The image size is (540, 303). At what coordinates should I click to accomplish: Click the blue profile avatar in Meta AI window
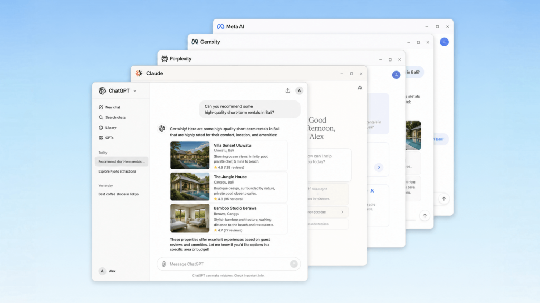pyautogui.click(x=444, y=42)
